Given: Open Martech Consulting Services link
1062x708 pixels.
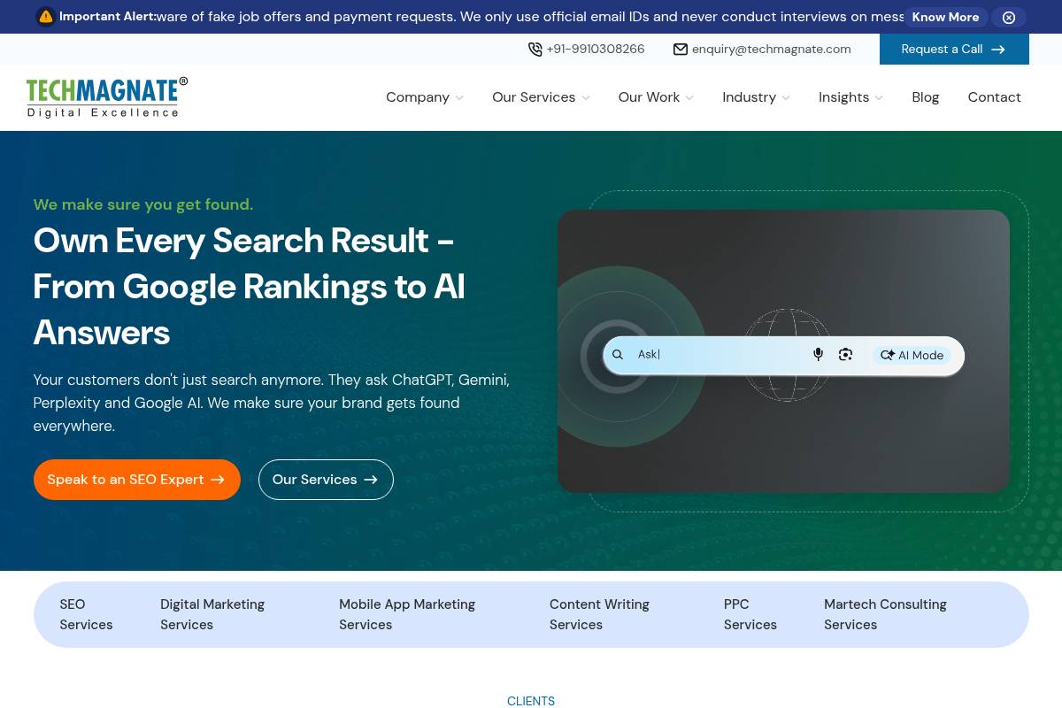Looking at the screenshot, I should (x=885, y=614).
